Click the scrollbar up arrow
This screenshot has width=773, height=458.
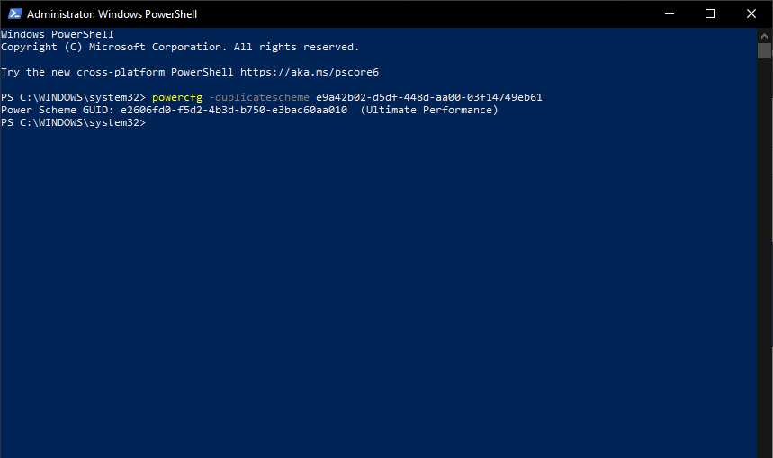pyautogui.click(x=764, y=35)
